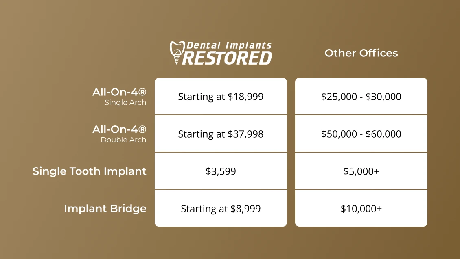Click the "Double Arch" subtitle
460x259 pixels.
(x=123, y=140)
